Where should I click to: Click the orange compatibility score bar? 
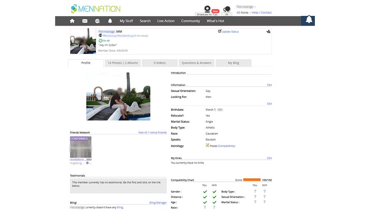point(252,180)
